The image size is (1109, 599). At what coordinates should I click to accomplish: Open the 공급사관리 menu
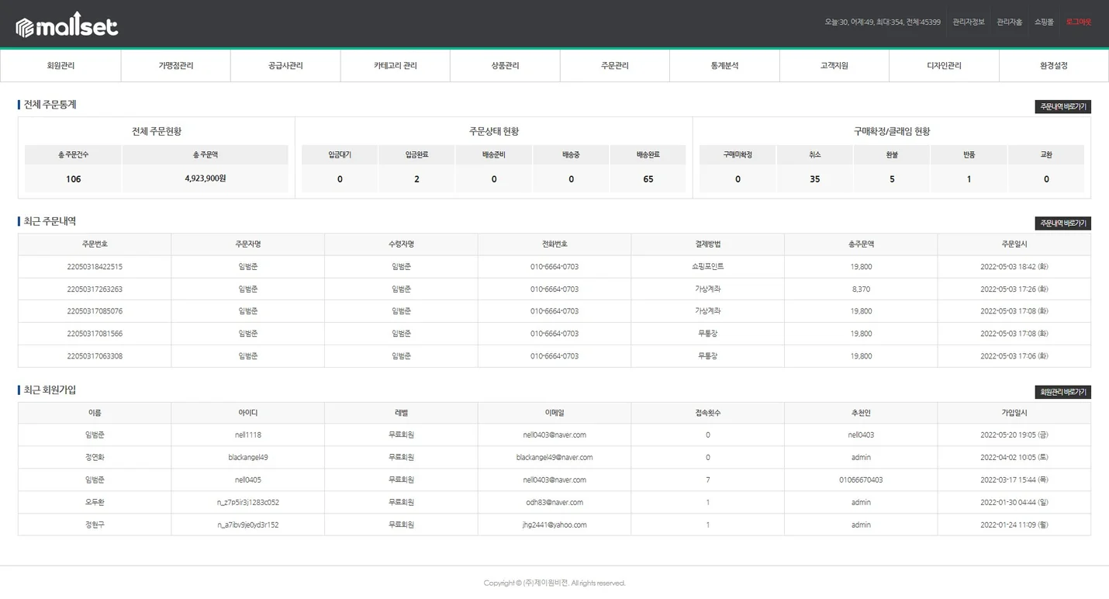[x=285, y=66]
